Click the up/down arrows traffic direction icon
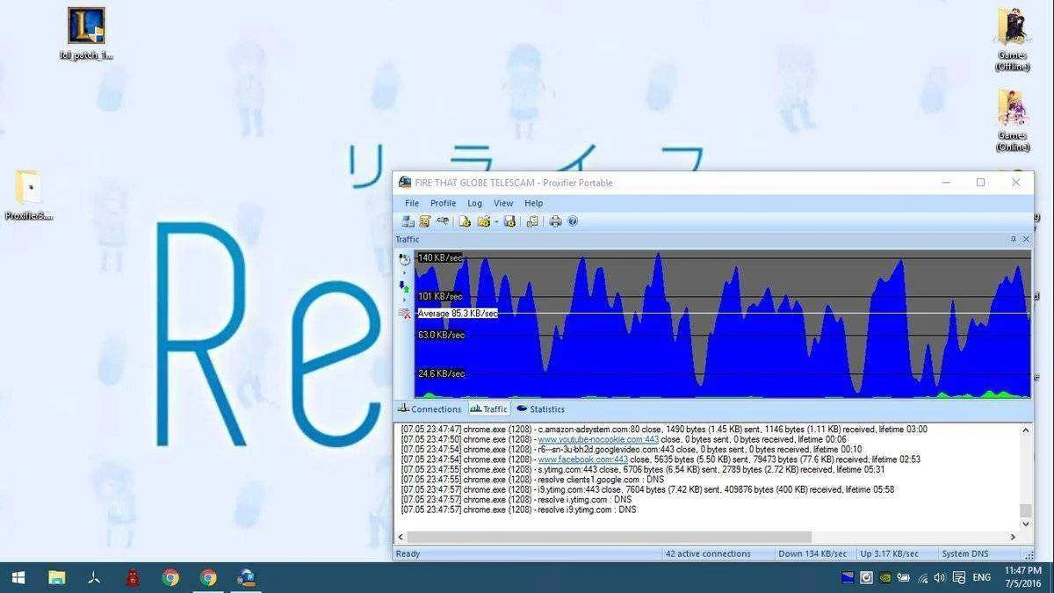 404,286
